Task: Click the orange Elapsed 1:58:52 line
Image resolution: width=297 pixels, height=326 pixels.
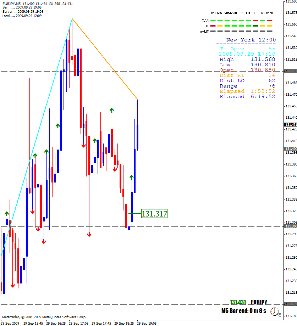Action: (247, 91)
